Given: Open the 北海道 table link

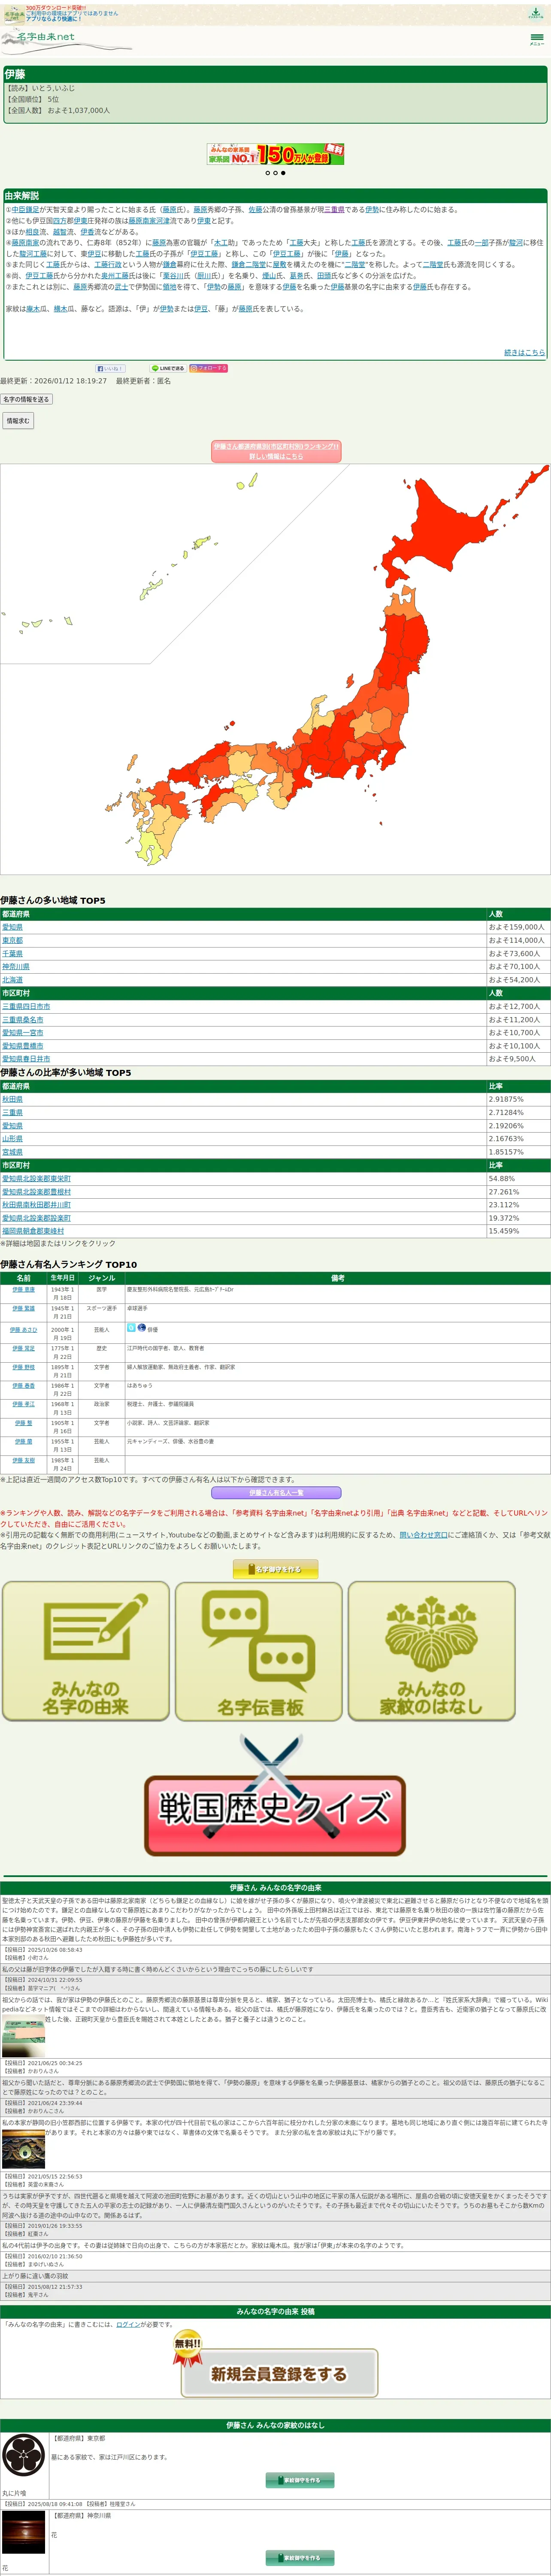Looking at the screenshot, I should (x=12, y=980).
